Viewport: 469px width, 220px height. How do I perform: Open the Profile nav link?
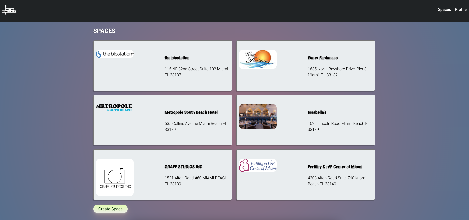click(x=460, y=9)
